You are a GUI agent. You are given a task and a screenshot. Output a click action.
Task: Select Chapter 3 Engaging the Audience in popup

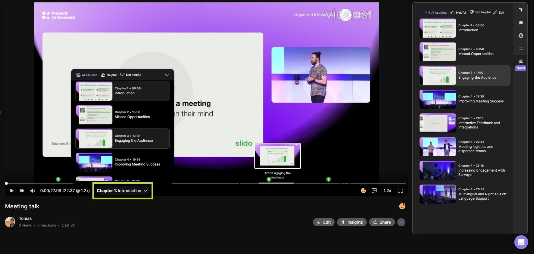click(123, 138)
